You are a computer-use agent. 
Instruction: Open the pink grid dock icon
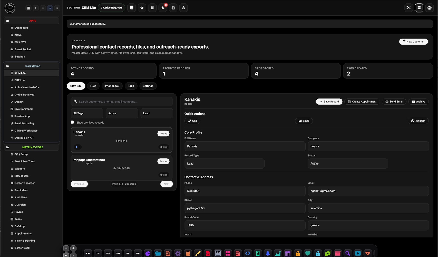tap(228, 253)
